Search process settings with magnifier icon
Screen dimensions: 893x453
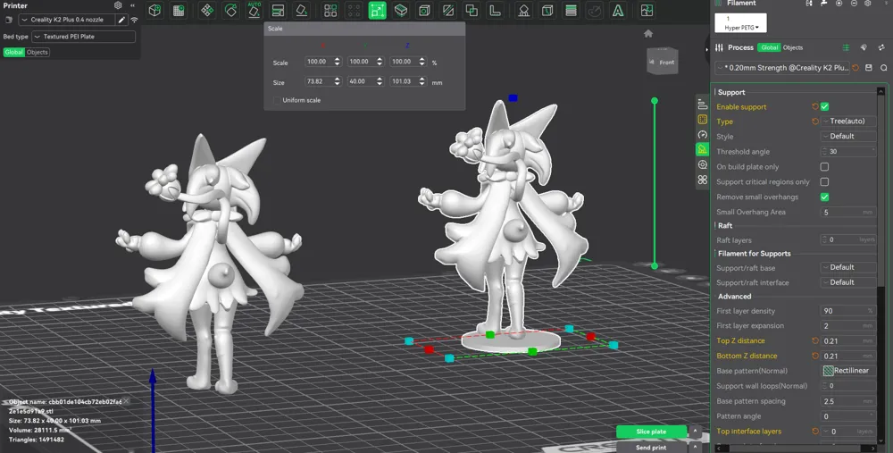(884, 67)
